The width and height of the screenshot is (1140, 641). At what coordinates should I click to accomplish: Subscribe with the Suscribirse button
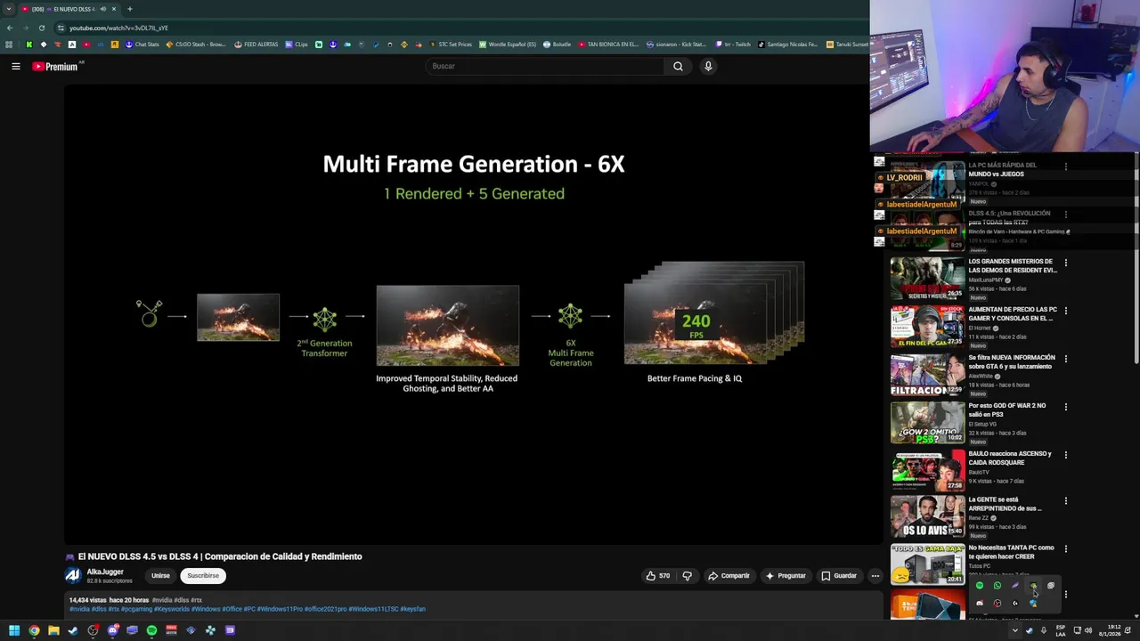(203, 576)
